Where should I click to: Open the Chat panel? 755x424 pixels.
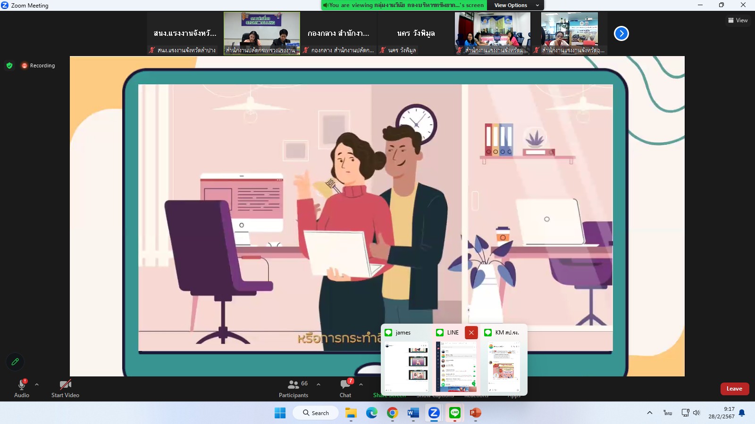[345, 388]
